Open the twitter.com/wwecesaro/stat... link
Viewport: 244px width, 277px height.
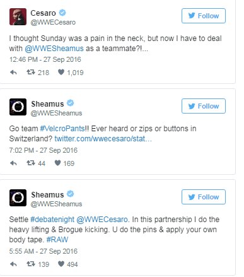click(103, 139)
